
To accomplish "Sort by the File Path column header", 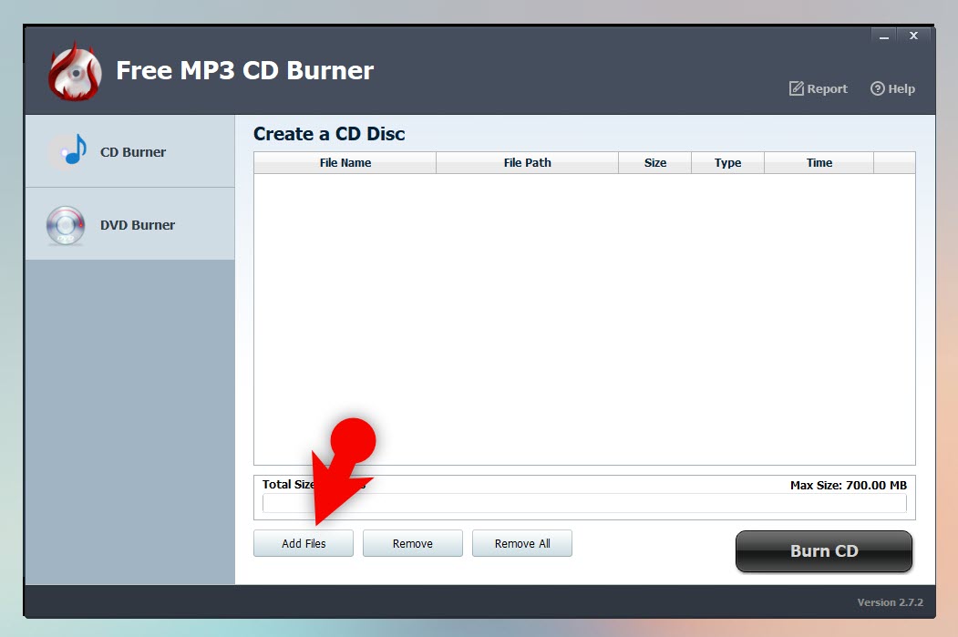I will coord(527,162).
